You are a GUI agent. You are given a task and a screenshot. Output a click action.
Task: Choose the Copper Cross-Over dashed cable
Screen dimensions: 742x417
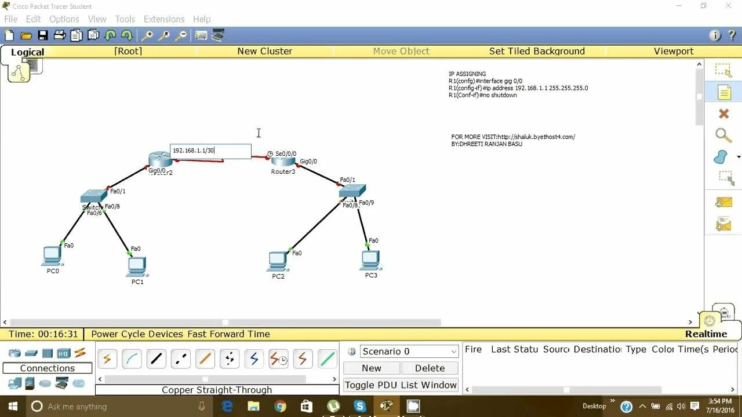point(181,359)
